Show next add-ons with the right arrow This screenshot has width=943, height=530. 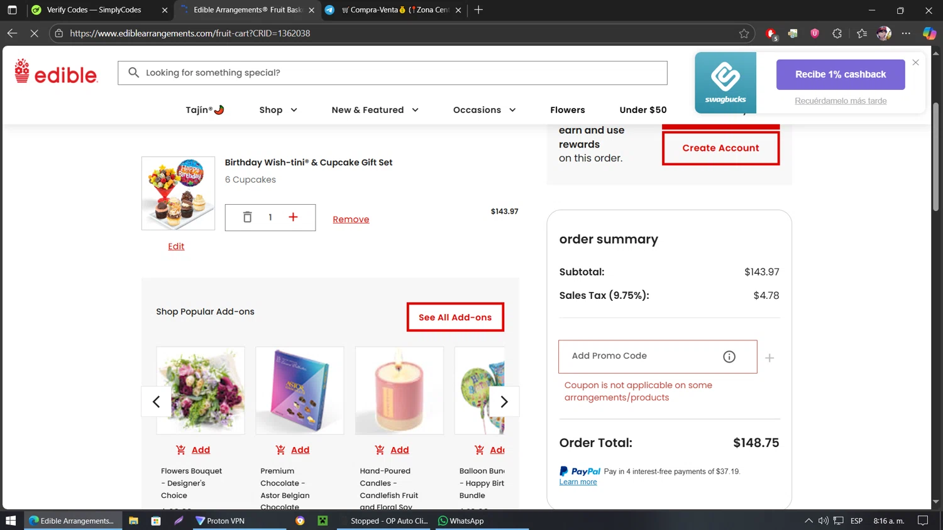point(504,402)
